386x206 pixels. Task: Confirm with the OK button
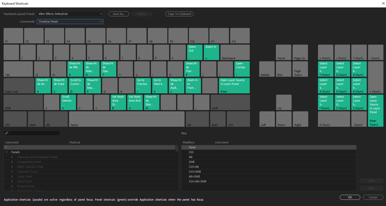(x=350, y=197)
